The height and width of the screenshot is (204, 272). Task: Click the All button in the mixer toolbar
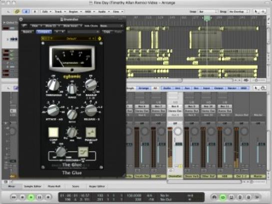pyautogui.click(x=155, y=88)
